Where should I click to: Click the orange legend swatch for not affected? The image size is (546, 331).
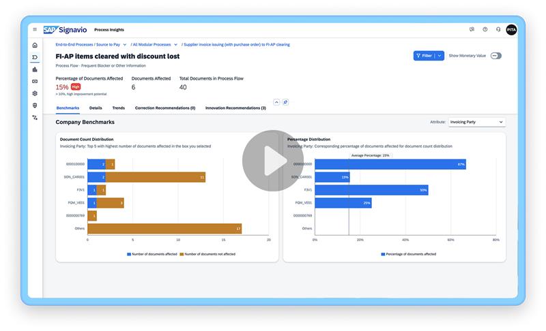182,254
